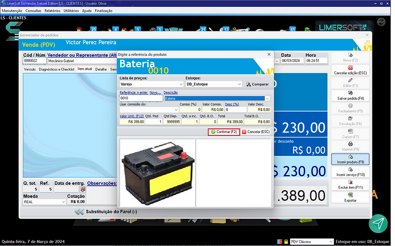Click the Vendedor ou Representante link

click(x=82, y=55)
